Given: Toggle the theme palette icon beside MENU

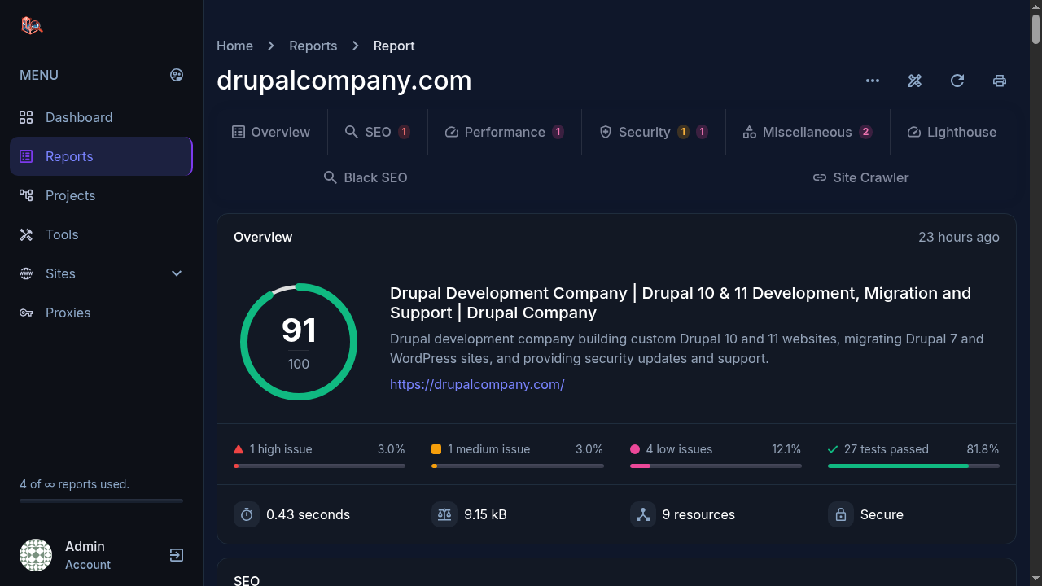Looking at the screenshot, I should pyautogui.click(x=177, y=75).
